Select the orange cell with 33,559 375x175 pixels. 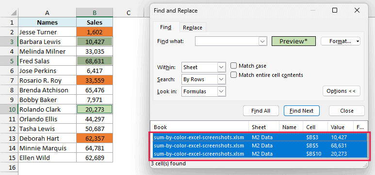[x=95, y=80]
